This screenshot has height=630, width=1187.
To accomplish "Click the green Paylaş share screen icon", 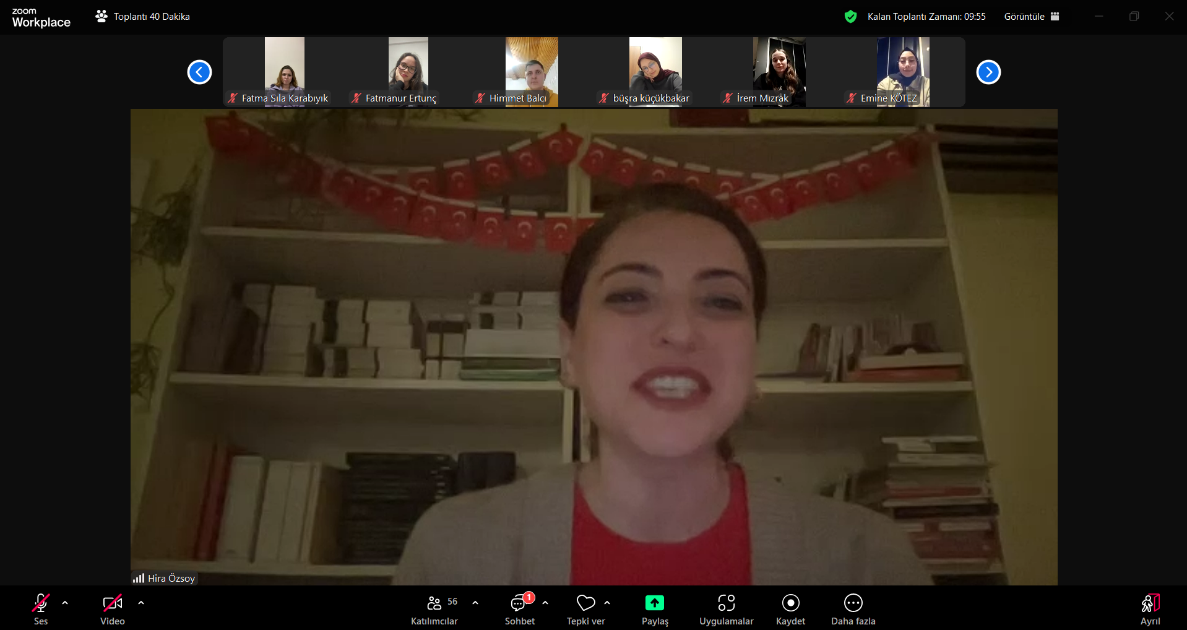I will pos(654,603).
